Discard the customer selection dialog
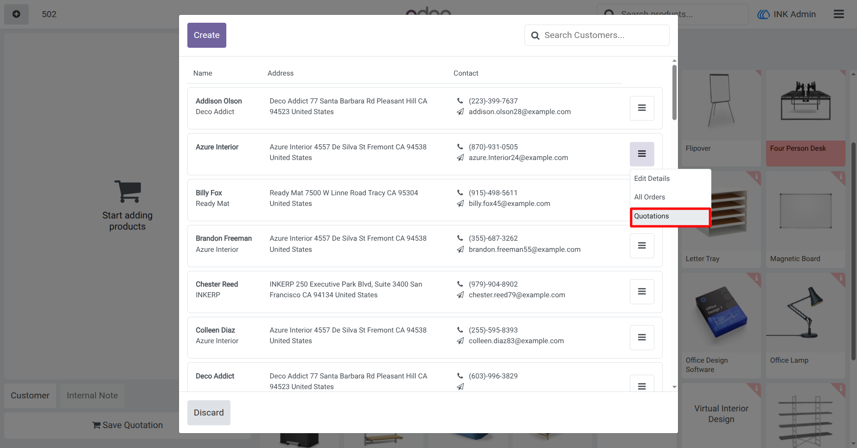 209,413
